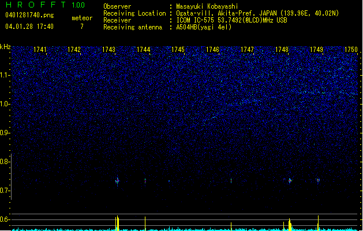363x231 pixels.
Task: Click the bright meteor echo at 1748
Action: click(x=290, y=181)
